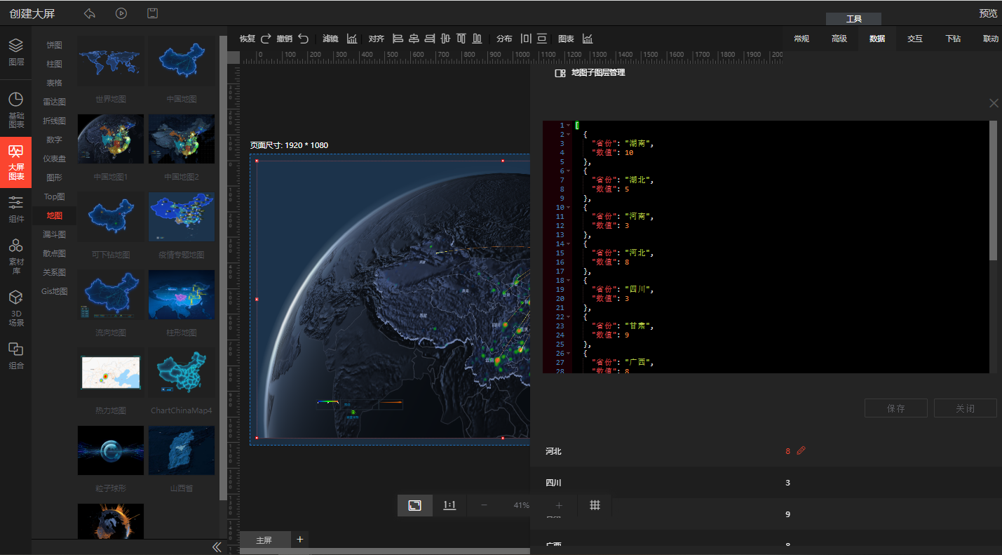Screen dimensions: 1002x555
Task: Click the JSON editor vertical scrollbar
Action: (993, 190)
